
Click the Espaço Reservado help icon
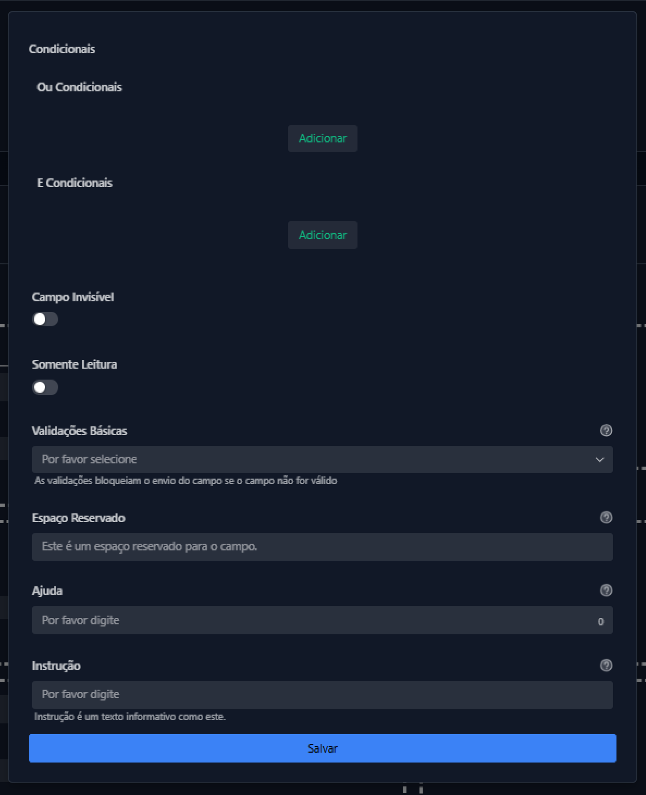(x=606, y=517)
